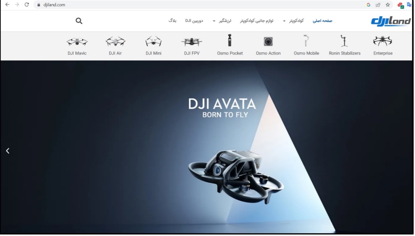Open the کوادکوپتر menu item
The height and width of the screenshot is (236, 415).
pos(296,21)
